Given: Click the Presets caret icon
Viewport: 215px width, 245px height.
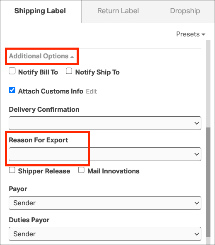Looking at the screenshot, I should (203, 34).
